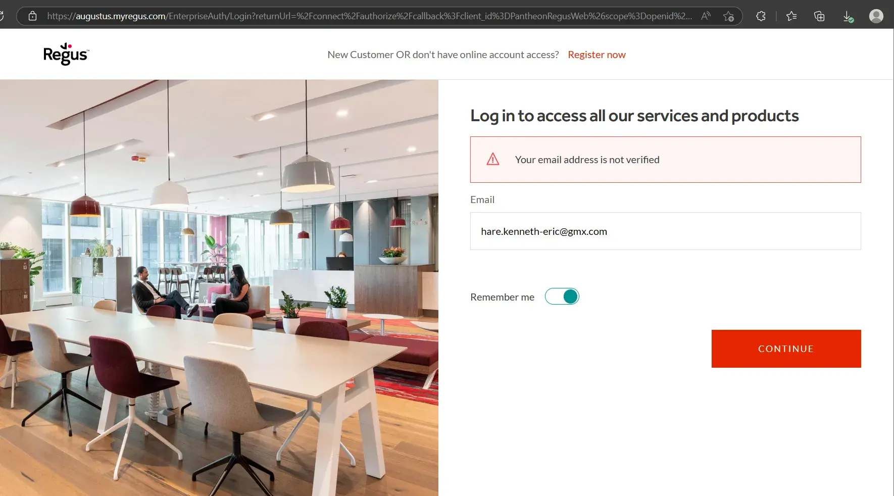Click the red warning triangle icon

(493, 160)
